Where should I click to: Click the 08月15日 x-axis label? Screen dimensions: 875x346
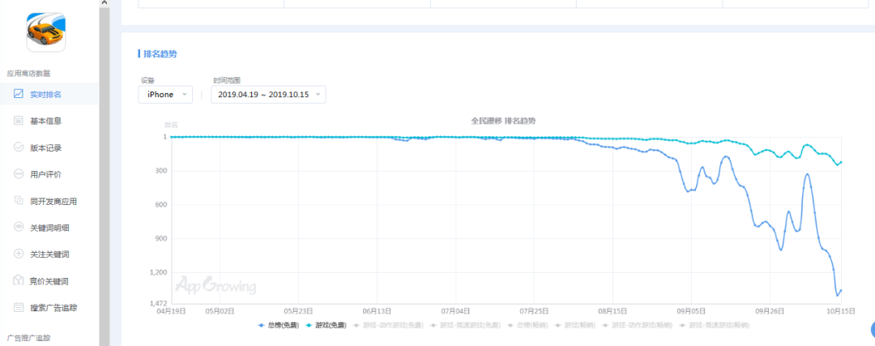click(x=613, y=311)
